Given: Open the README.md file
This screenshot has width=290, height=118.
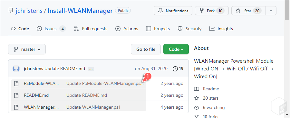Looking at the screenshot, I should [36, 95].
